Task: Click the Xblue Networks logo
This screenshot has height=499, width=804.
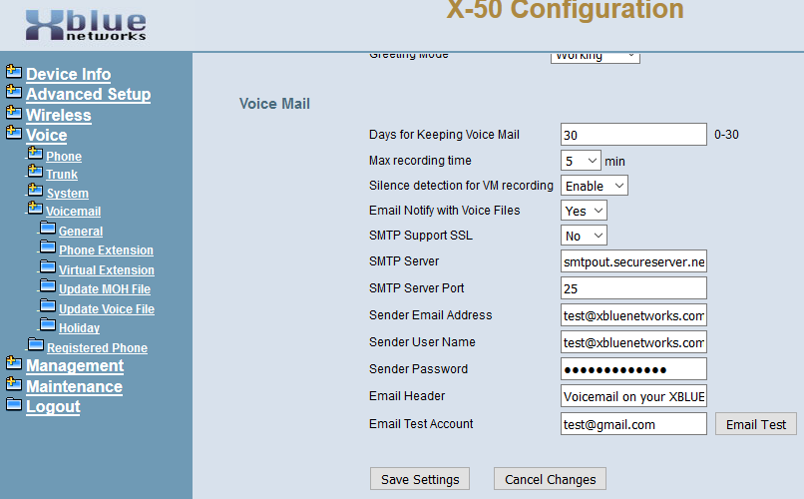Action: 86,25
